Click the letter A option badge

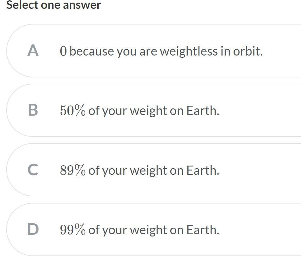[33, 51]
